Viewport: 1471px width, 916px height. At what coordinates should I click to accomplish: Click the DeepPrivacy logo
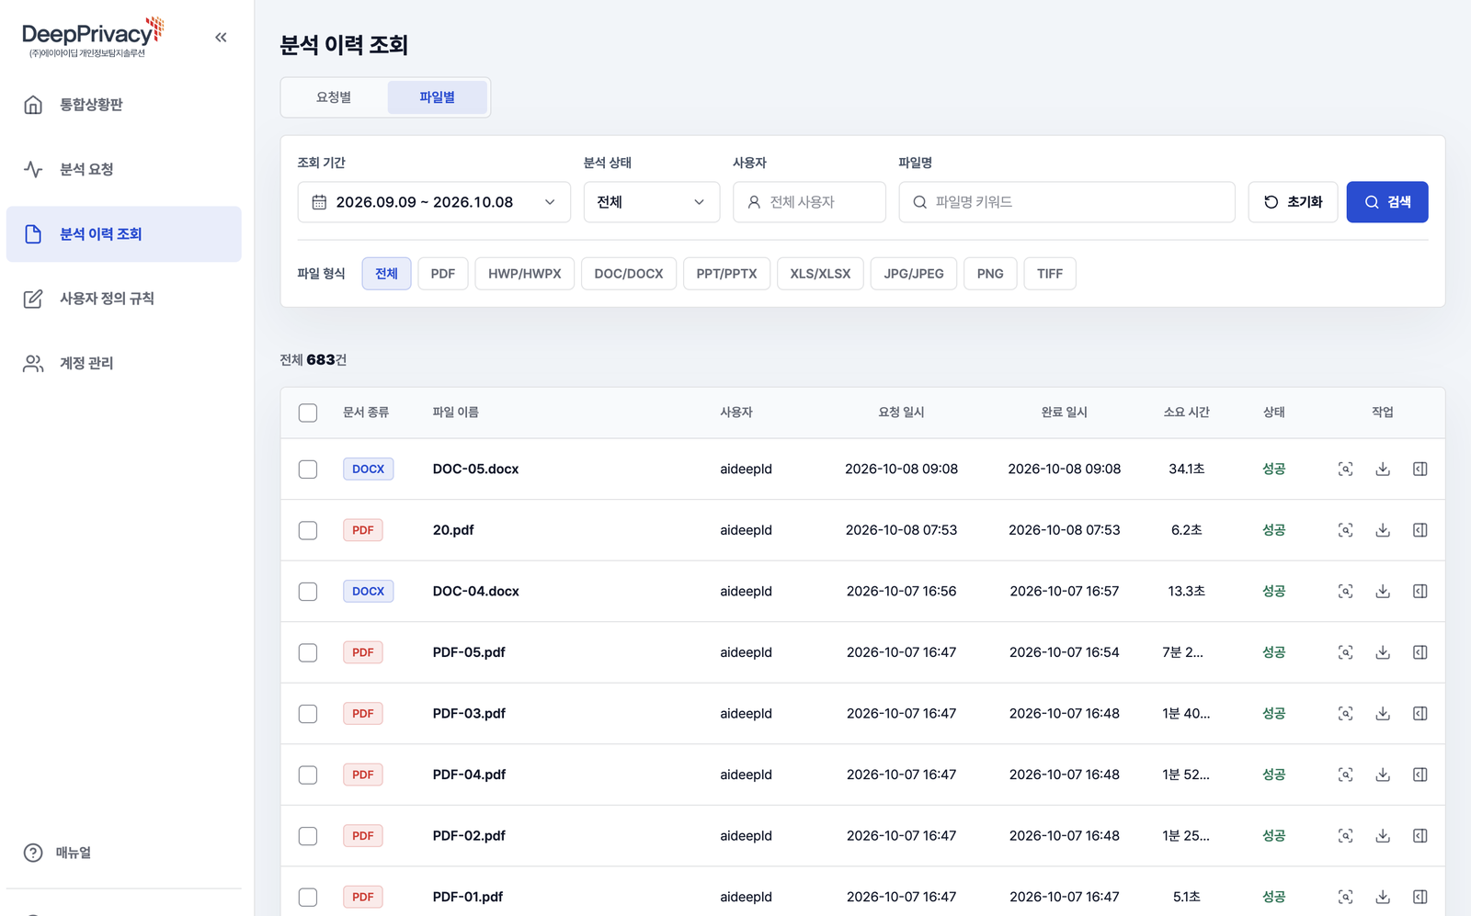(92, 38)
